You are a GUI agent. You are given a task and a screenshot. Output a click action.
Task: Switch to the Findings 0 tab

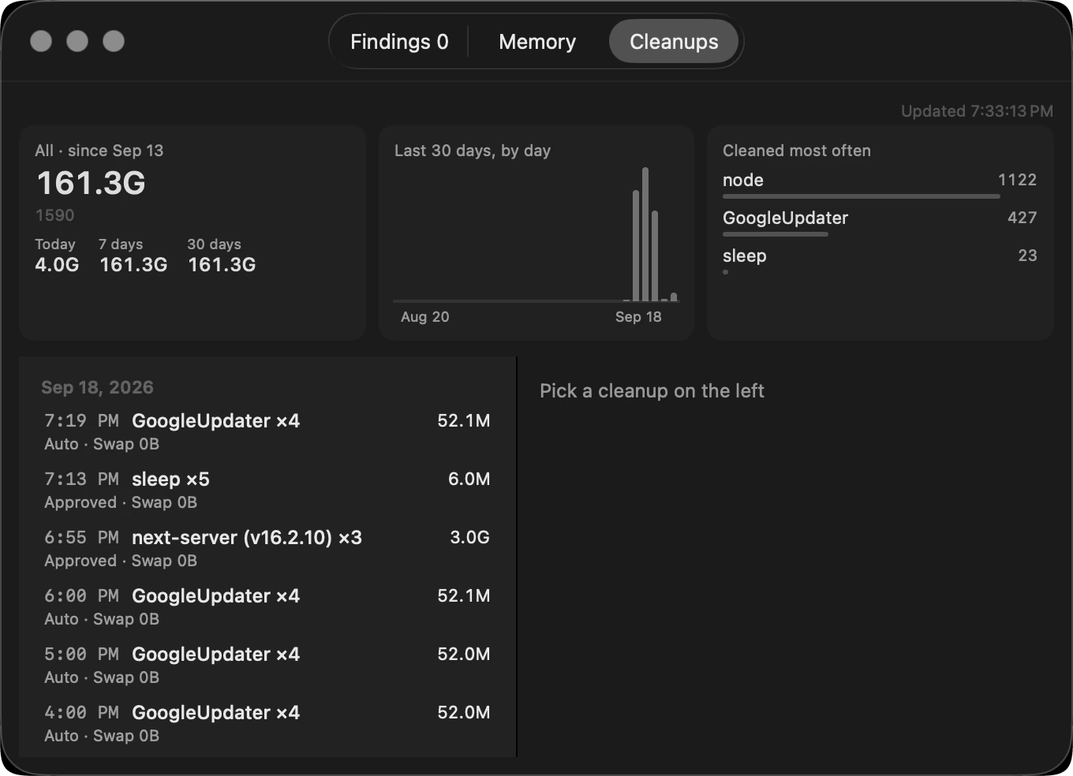pyautogui.click(x=399, y=42)
